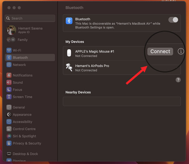Open the Siri & Spotlight icon
Image resolution: width=189 pixels, height=164 pixels.
pyautogui.click(x=9, y=136)
